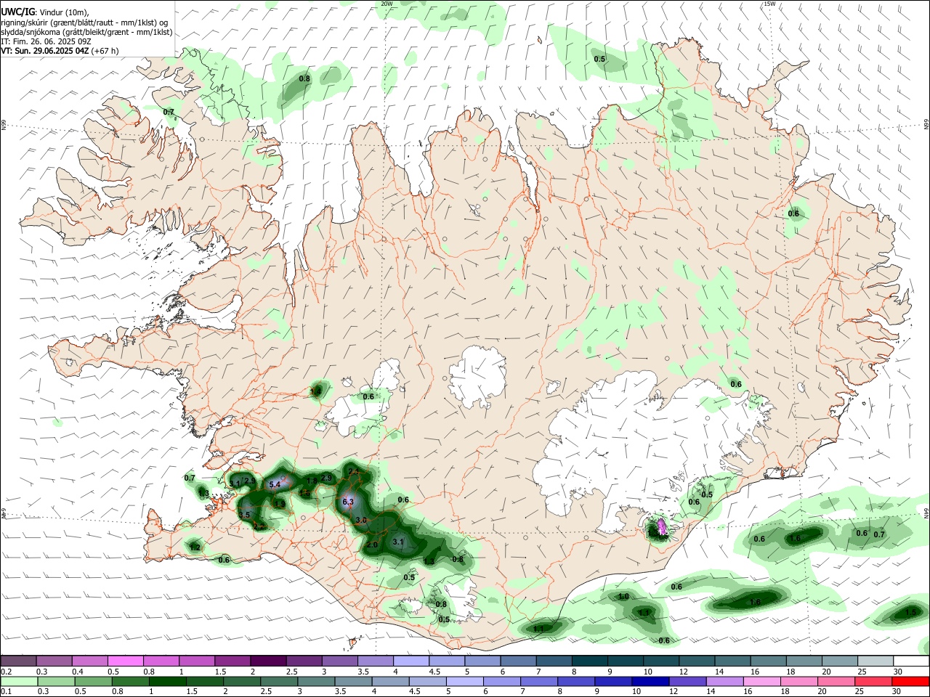Pick the mauve 0.2–0.3 swatch in upper legend
The image size is (930, 697).
point(18,661)
